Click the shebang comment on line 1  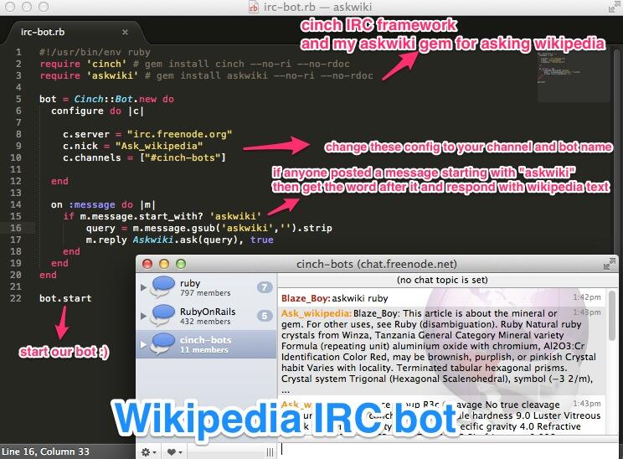[x=95, y=52]
